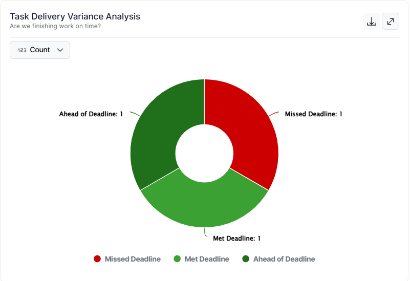Image resolution: width=410 pixels, height=281 pixels.
Task: Click the dark green Ahead of Deadline legend dot
Action: (246, 259)
